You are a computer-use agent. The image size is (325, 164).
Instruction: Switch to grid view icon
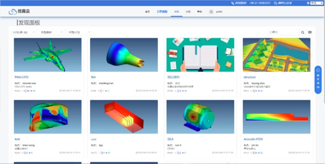point(310,32)
